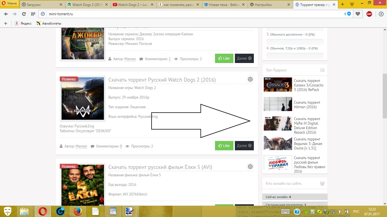Viewport: 387px width, 217px height.
Task: Click the Топ-Торрент list icon
Action: click(x=322, y=70)
